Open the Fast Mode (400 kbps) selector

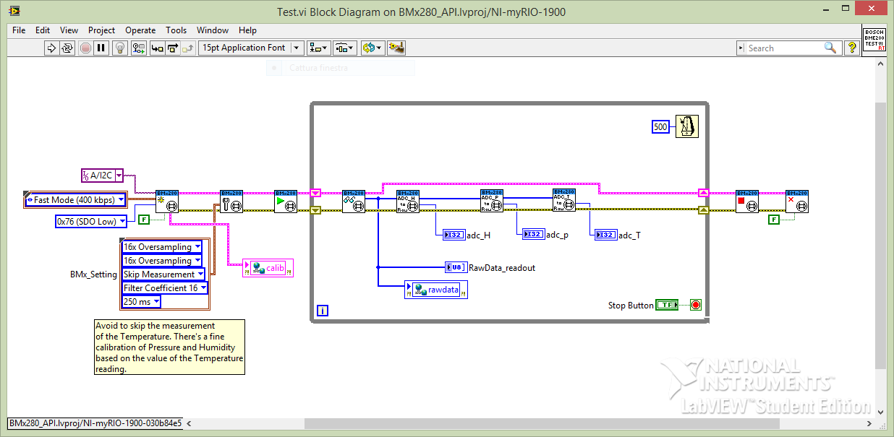tap(75, 200)
